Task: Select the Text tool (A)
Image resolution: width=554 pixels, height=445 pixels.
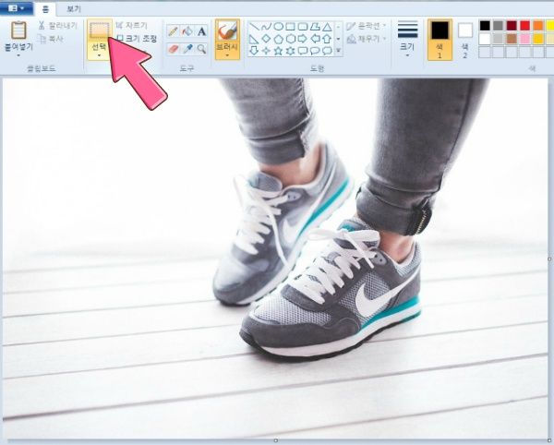Action: pyautogui.click(x=201, y=31)
